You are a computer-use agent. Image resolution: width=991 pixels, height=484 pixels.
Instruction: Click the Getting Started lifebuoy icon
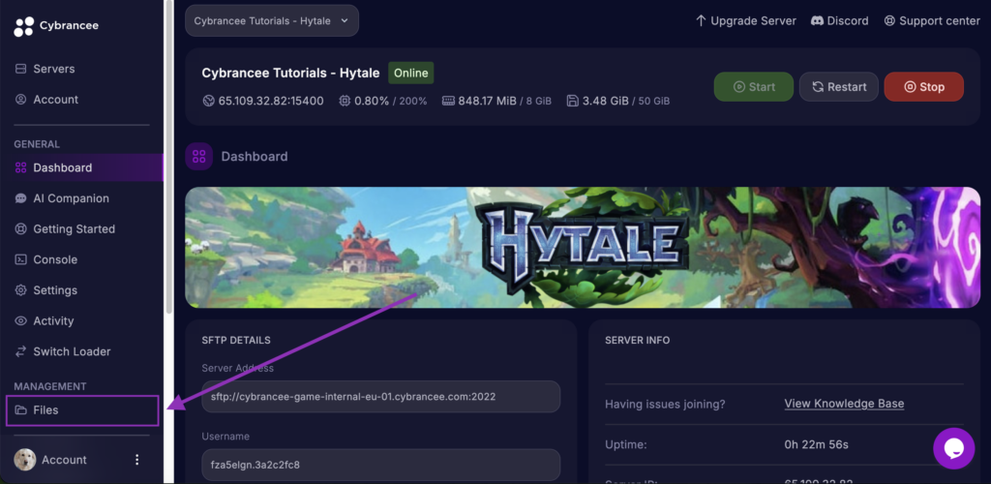[21, 228]
